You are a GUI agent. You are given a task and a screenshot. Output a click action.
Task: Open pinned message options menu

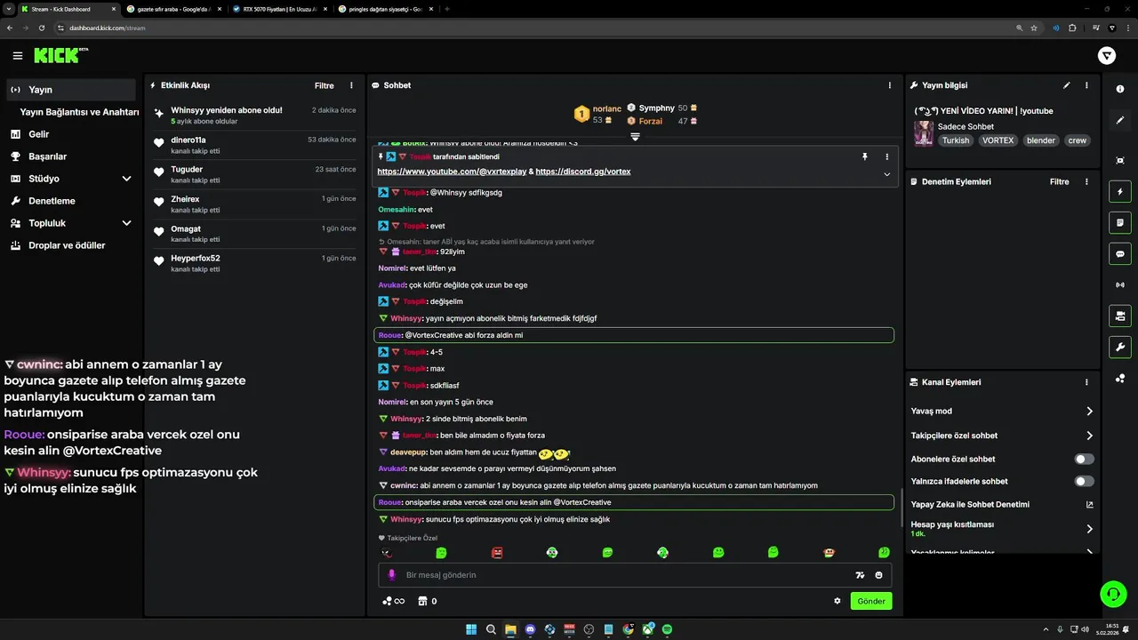click(x=886, y=156)
